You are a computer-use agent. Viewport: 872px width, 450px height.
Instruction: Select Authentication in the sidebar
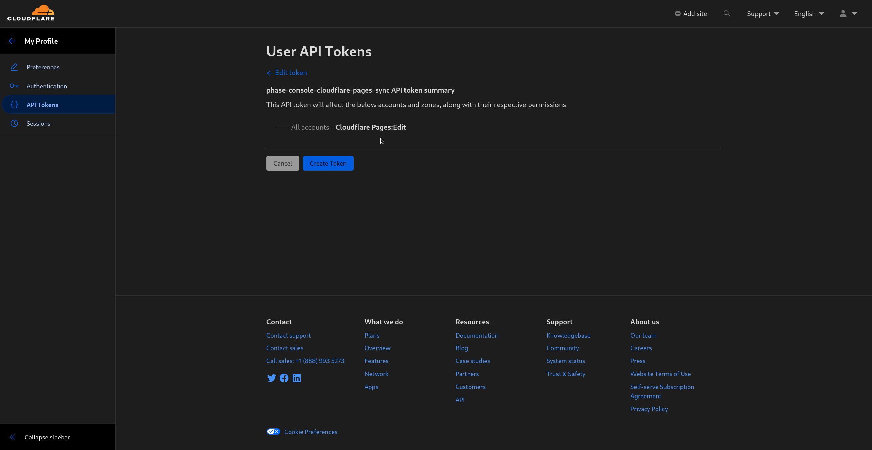tap(47, 86)
